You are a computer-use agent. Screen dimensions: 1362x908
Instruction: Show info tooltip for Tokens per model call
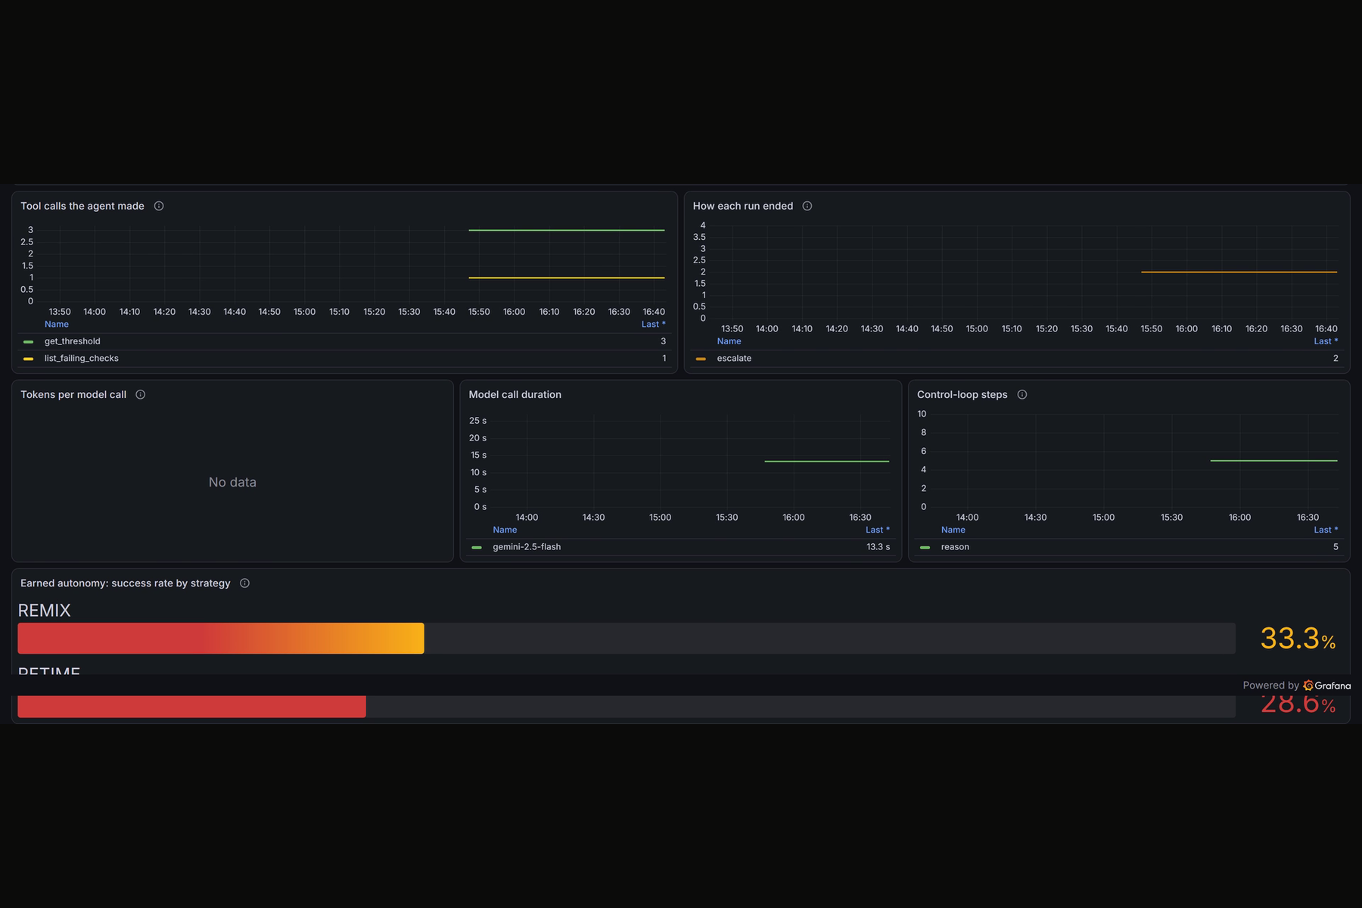point(140,394)
